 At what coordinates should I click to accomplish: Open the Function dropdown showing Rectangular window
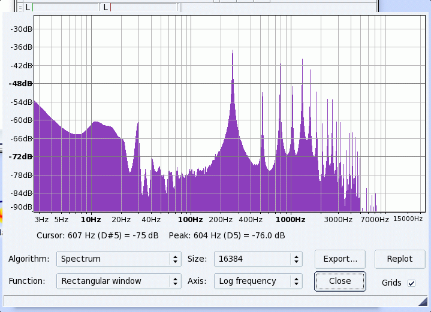[119, 281]
